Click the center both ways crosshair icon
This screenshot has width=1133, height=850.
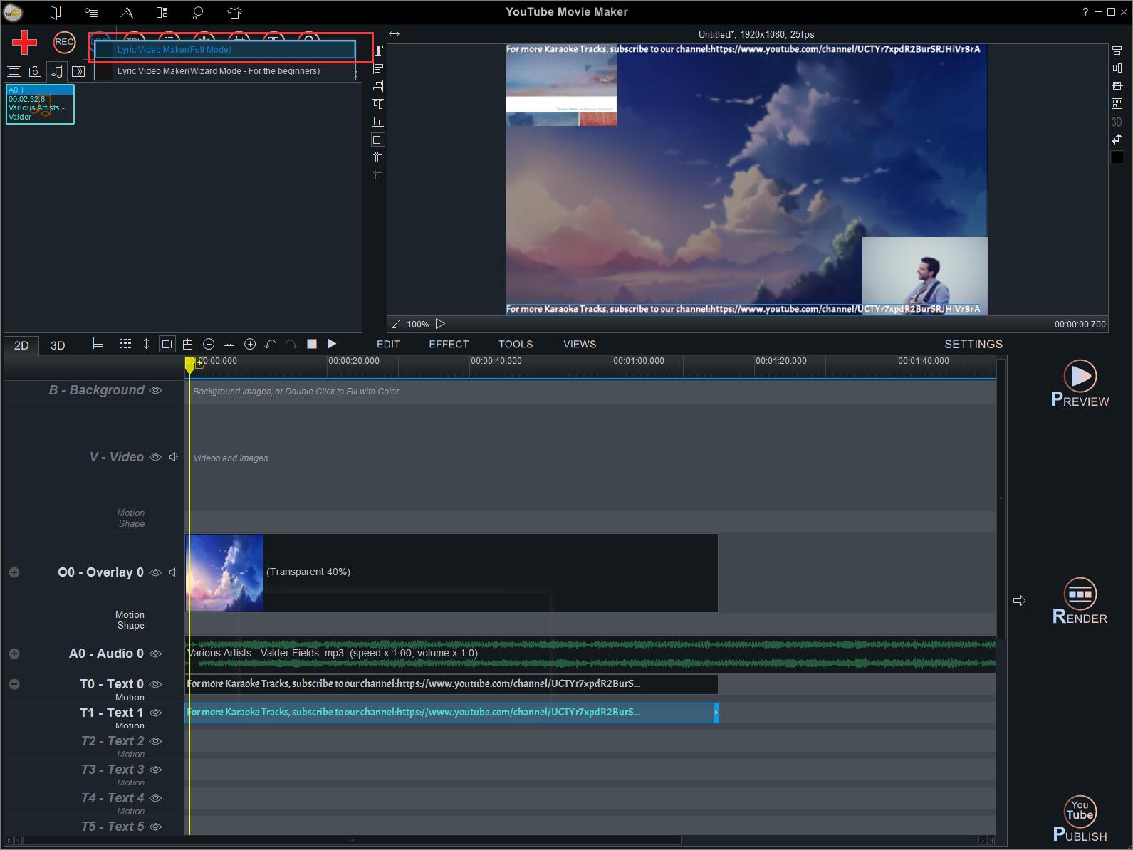coord(1117,86)
